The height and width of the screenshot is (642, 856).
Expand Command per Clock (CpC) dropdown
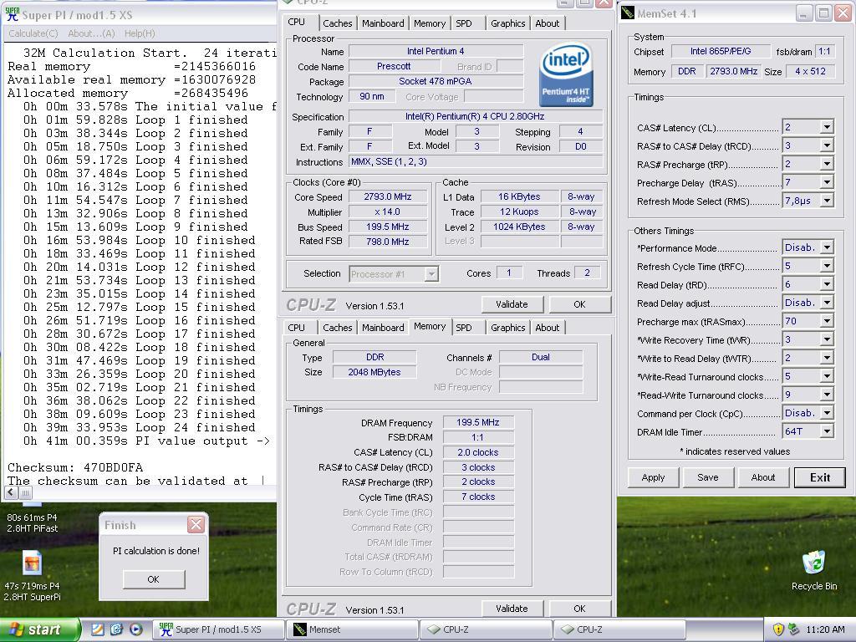827,413
